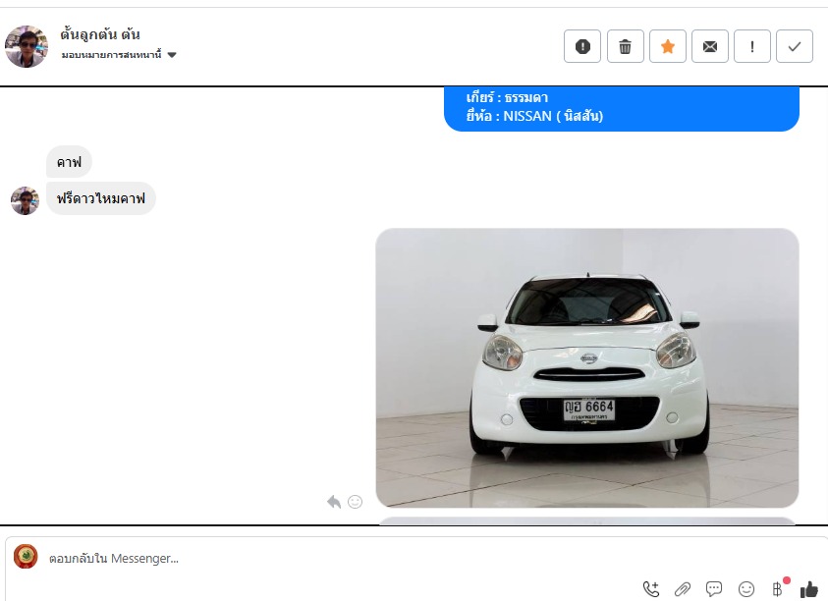Click the blue message with NISSAN brand
Viewport: 828px width, 601px height.
pos(621,108)
